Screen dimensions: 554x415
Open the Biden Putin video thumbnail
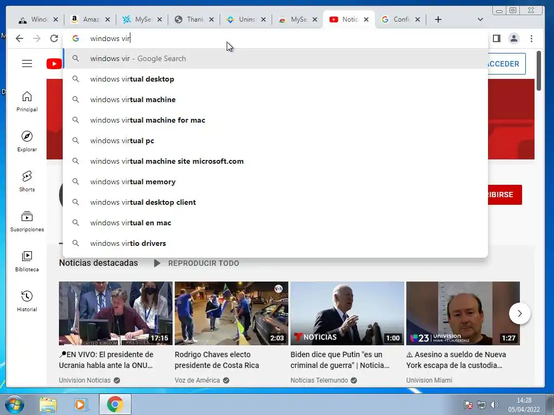click(347, 313)
